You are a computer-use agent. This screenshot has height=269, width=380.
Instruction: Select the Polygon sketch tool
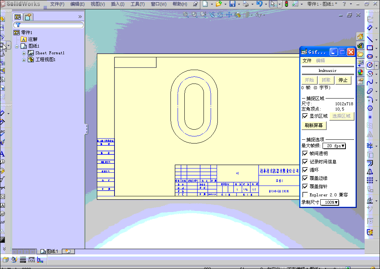tap(370, 108)
